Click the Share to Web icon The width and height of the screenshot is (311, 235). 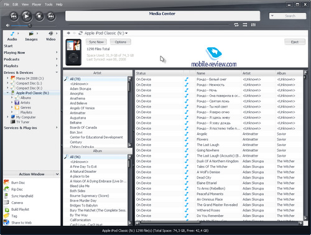[7, 223]
